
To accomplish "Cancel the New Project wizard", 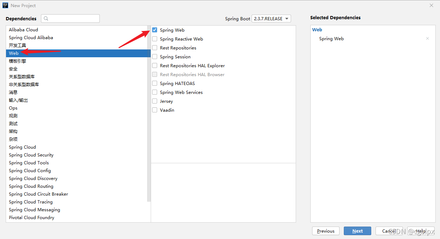I will pyautogui.click(x=389, y=231).
